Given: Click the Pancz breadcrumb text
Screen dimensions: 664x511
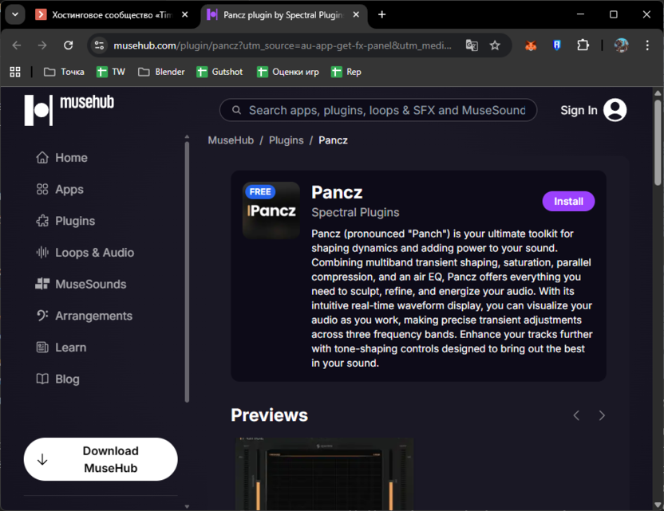Looking at the screenshot, I should [334, 140].
